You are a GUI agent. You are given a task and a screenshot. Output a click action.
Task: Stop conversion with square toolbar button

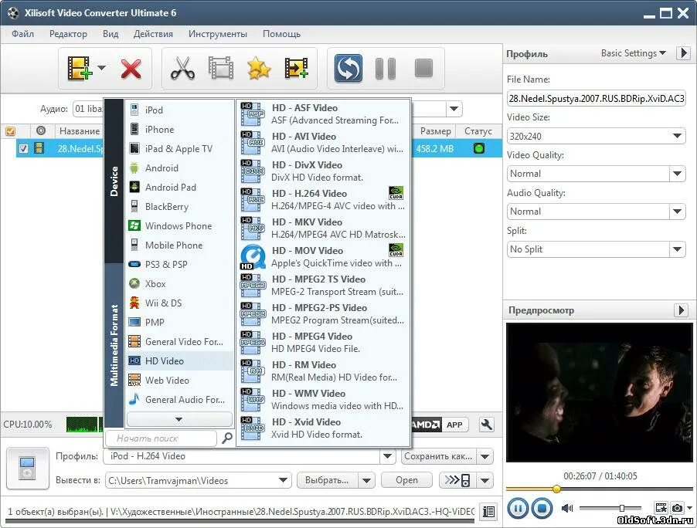click(x=423, y=69)
